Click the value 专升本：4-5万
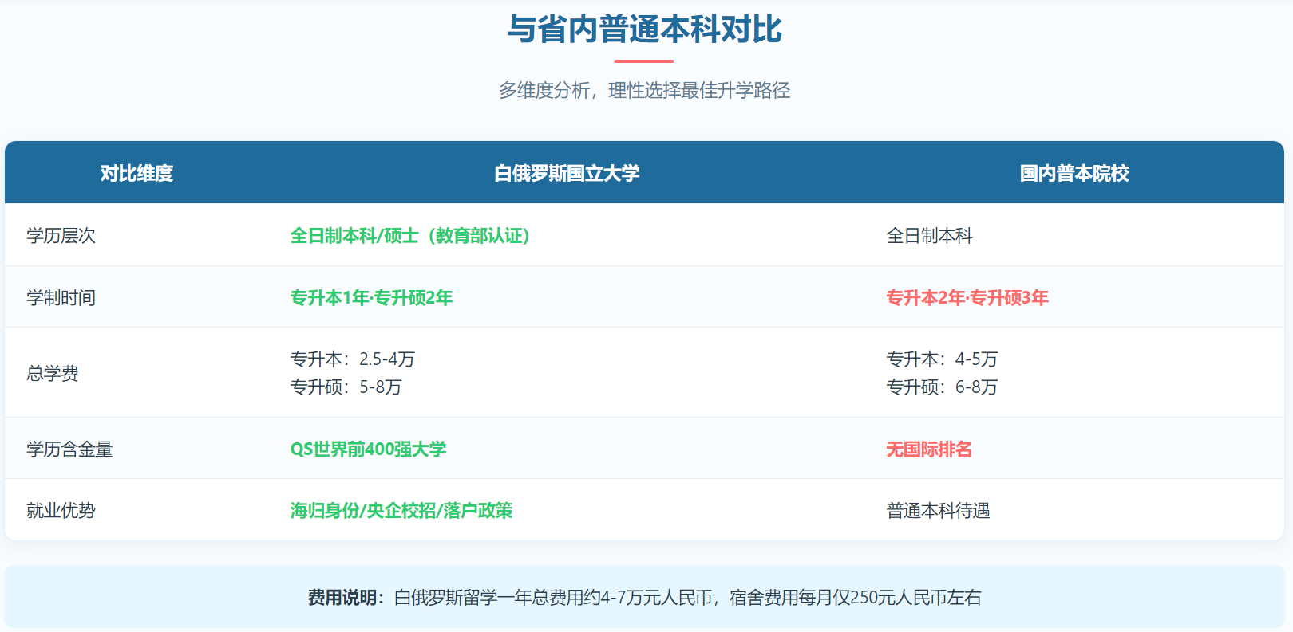The height and width of the screenshot is (632, 1293). (942, 359)
